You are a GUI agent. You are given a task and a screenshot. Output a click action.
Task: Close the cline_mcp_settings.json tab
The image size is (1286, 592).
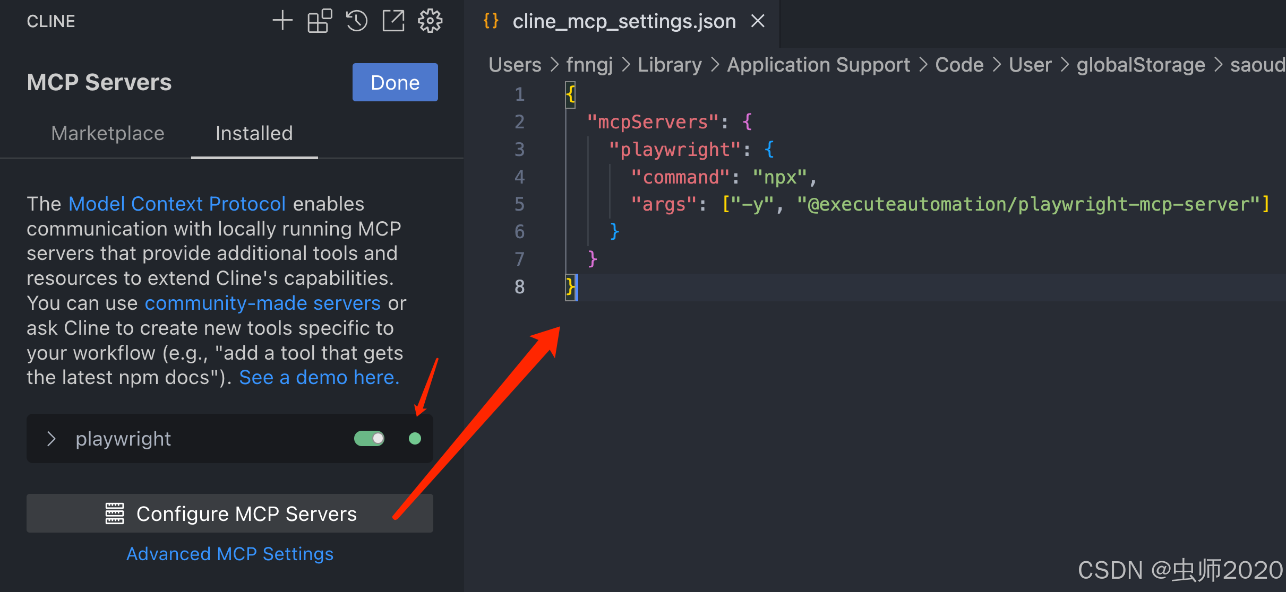click(758, 21)
